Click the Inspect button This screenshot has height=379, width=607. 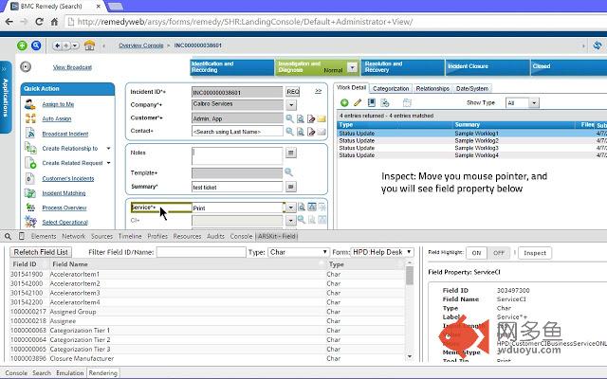535,253
